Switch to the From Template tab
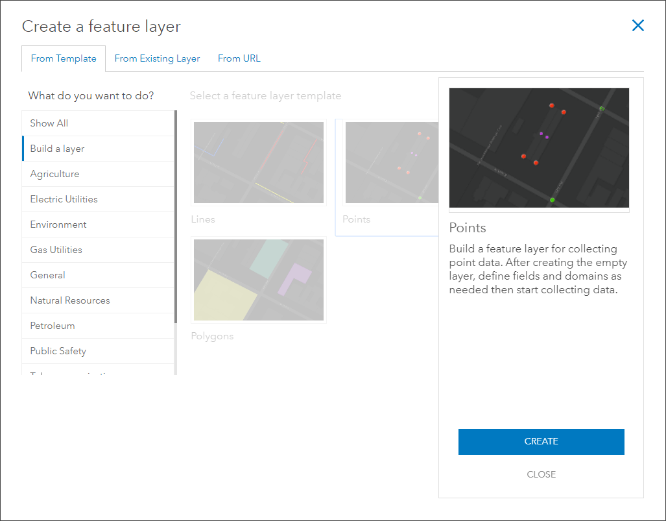 tap(64, 58)
